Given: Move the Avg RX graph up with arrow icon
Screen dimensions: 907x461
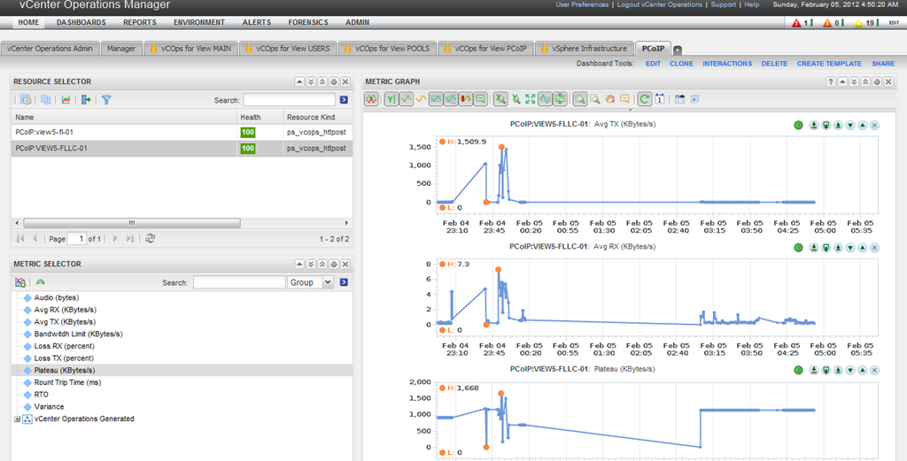Looking at the screenshot, I should pyautogui.click(x=863, y=247).
